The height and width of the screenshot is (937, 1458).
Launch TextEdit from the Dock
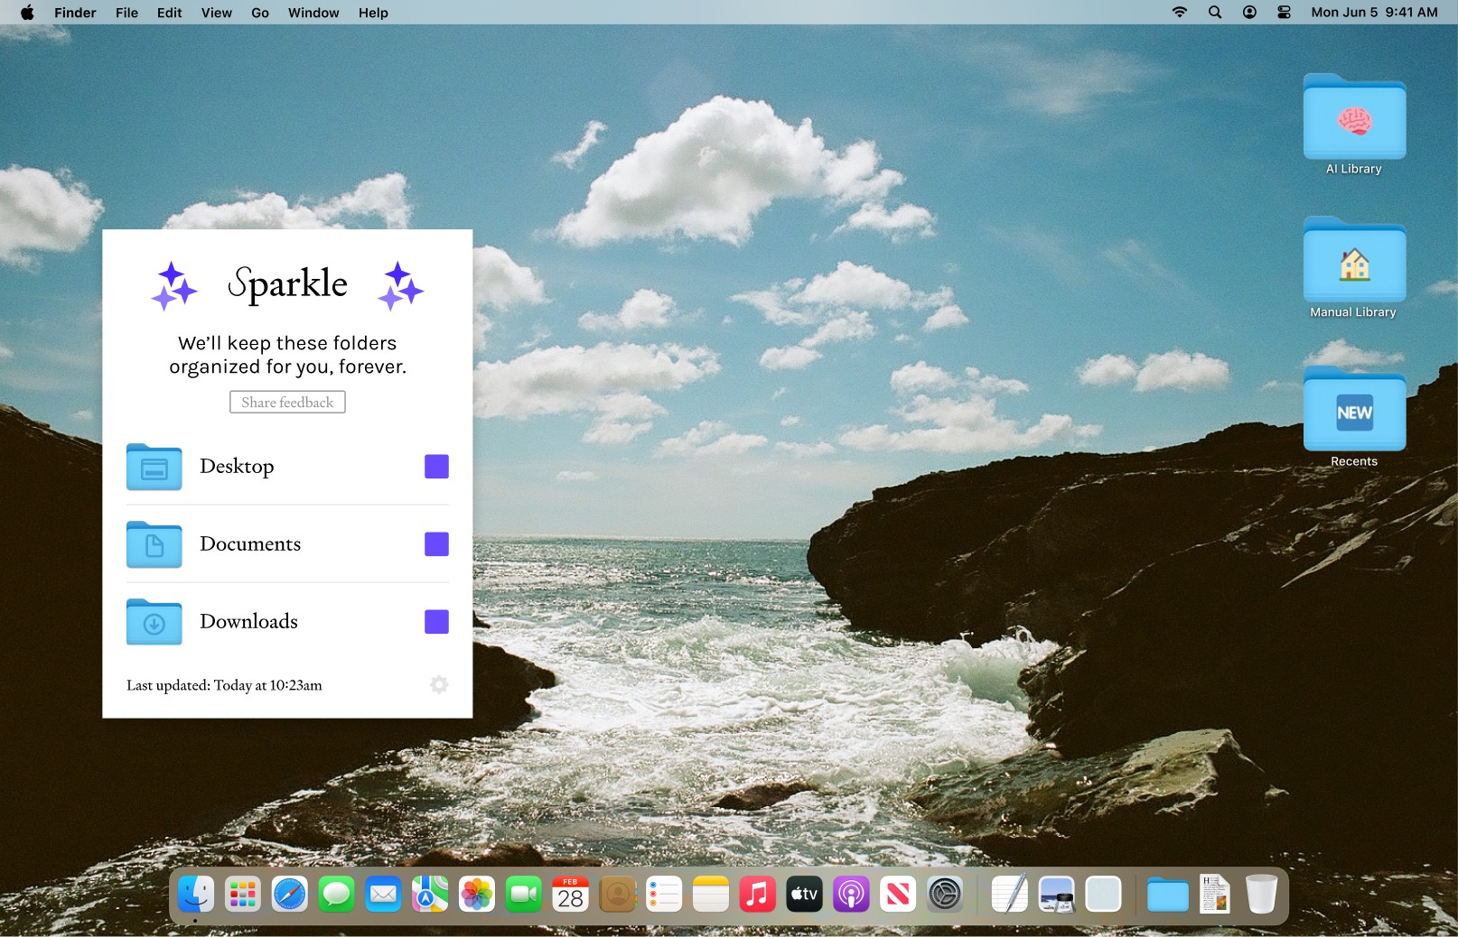pos(1009,895)
